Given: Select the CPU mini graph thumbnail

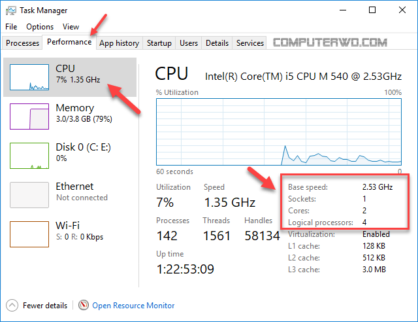Looking at the screenshot, I should pyautogui.click(x=29, y=77).
